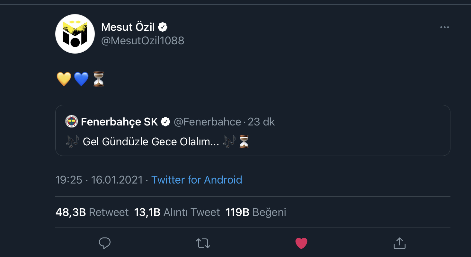Viewport: 471px width, 257px height.
Task: View the 119B Beğeni likes list
Action: [x=256, y=212]
